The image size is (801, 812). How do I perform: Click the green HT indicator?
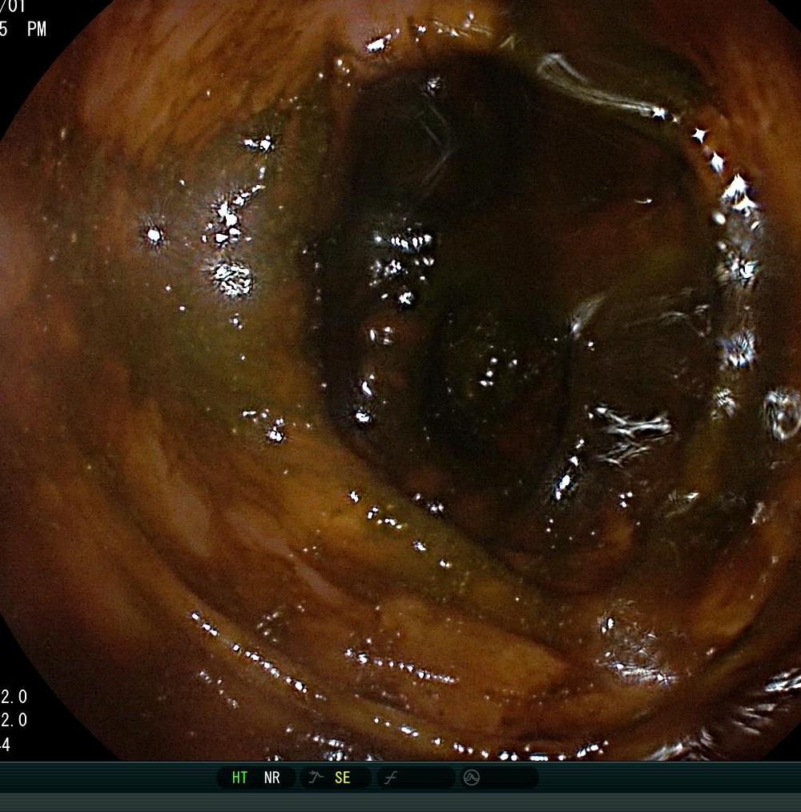[x=239, y=778]
